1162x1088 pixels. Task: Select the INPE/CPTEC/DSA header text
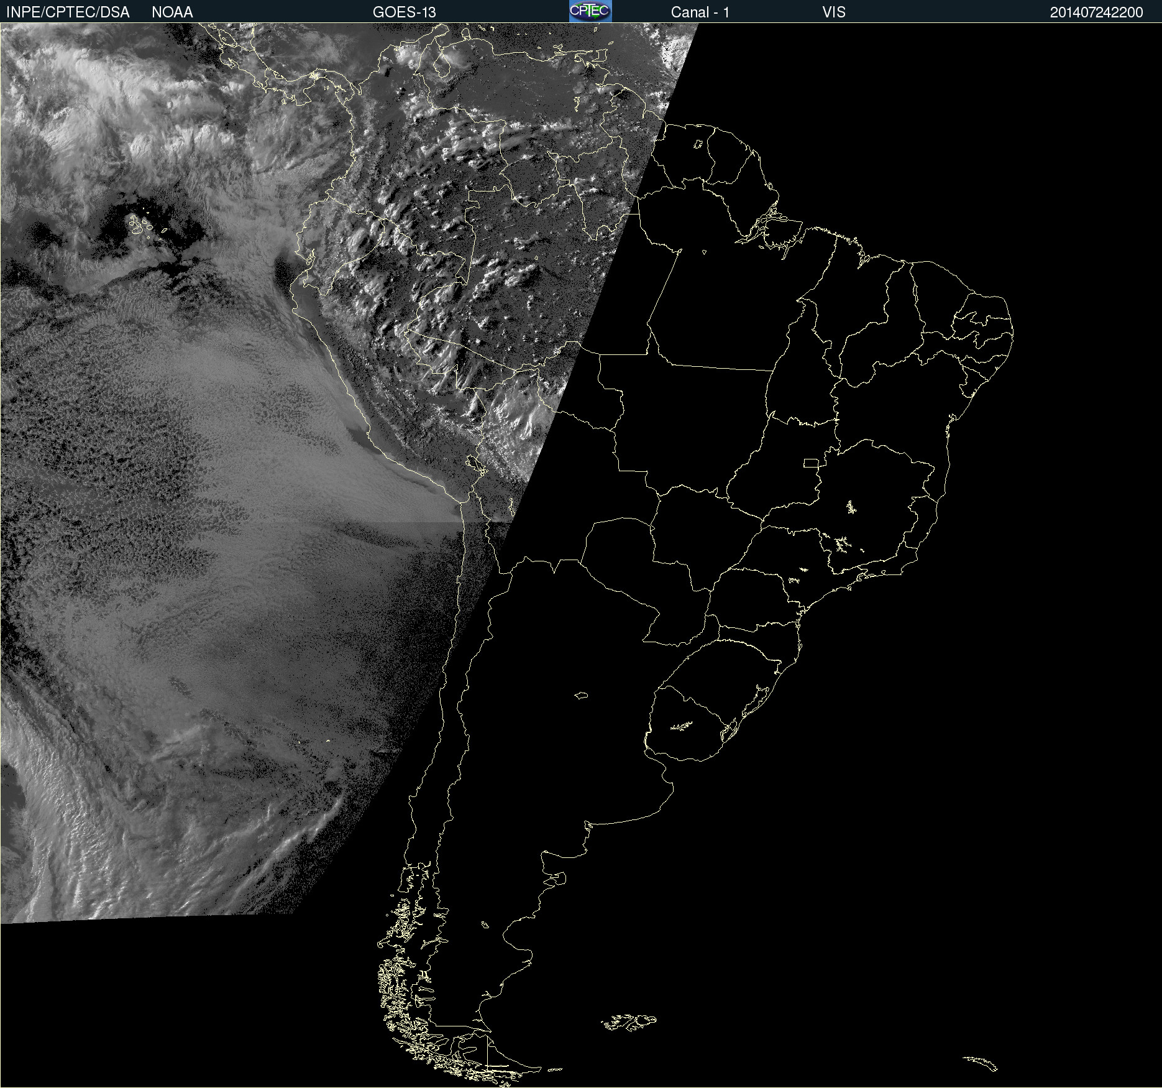(x=68, y=12)
